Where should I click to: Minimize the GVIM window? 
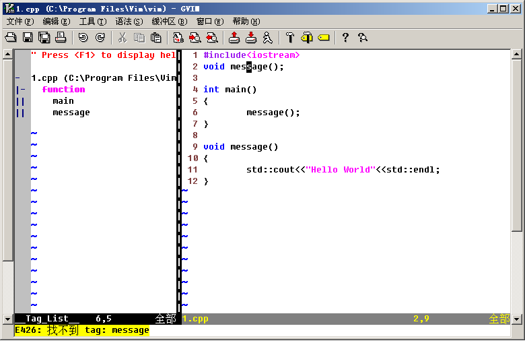click(492, 8)
